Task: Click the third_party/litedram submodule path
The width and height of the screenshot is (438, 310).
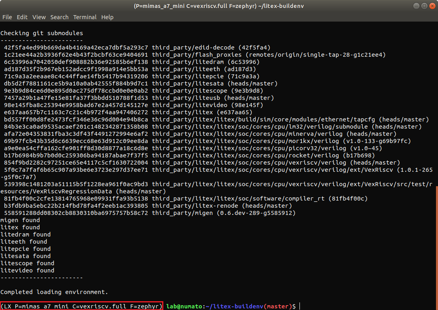Action: coord(188,62)
